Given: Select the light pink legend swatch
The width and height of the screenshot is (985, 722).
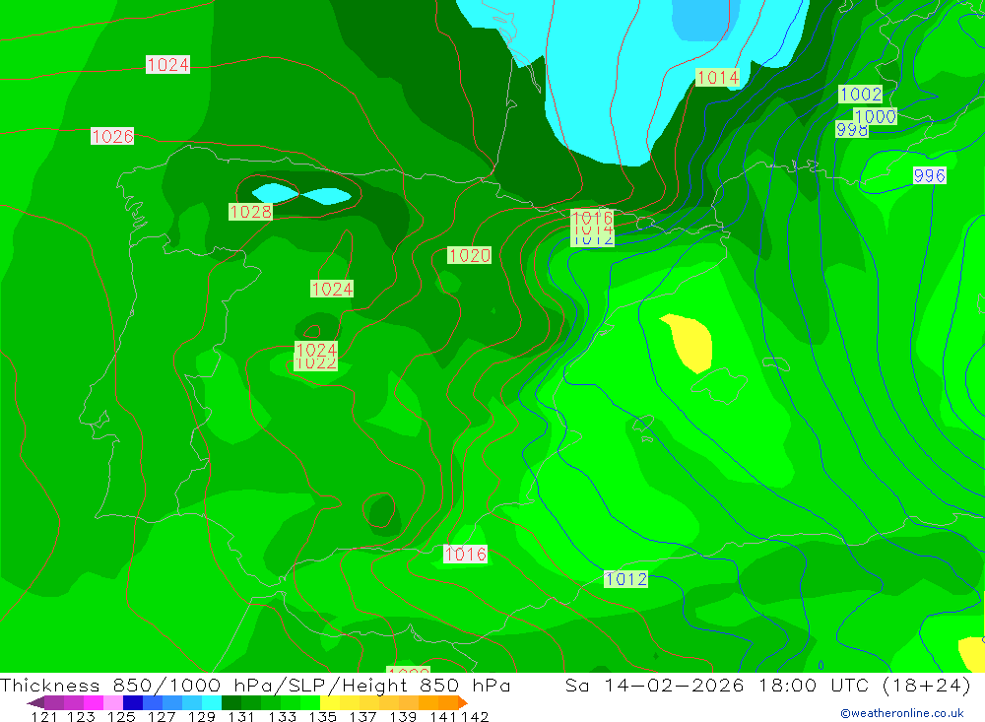Looking at the screenshot, I should tap(113, 702).
